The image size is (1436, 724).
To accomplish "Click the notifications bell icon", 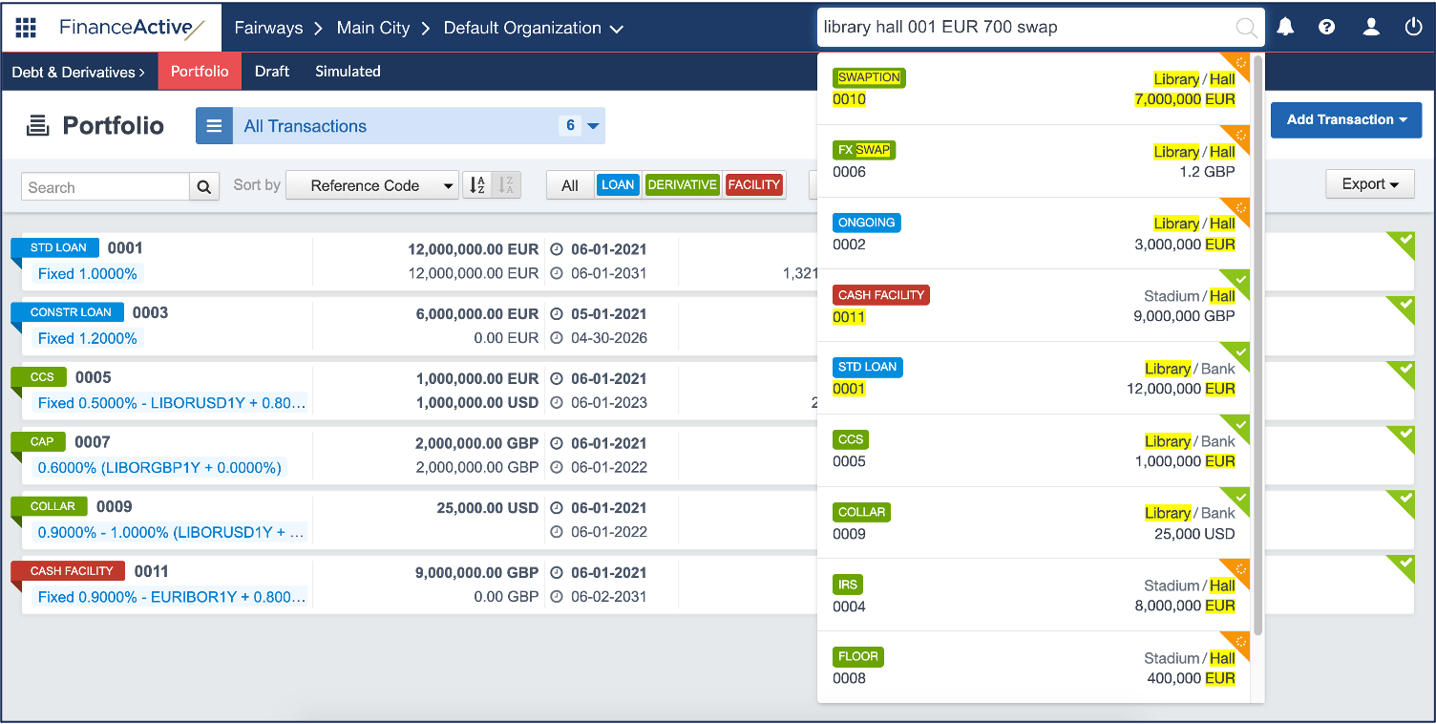I will pos(1286,28).
